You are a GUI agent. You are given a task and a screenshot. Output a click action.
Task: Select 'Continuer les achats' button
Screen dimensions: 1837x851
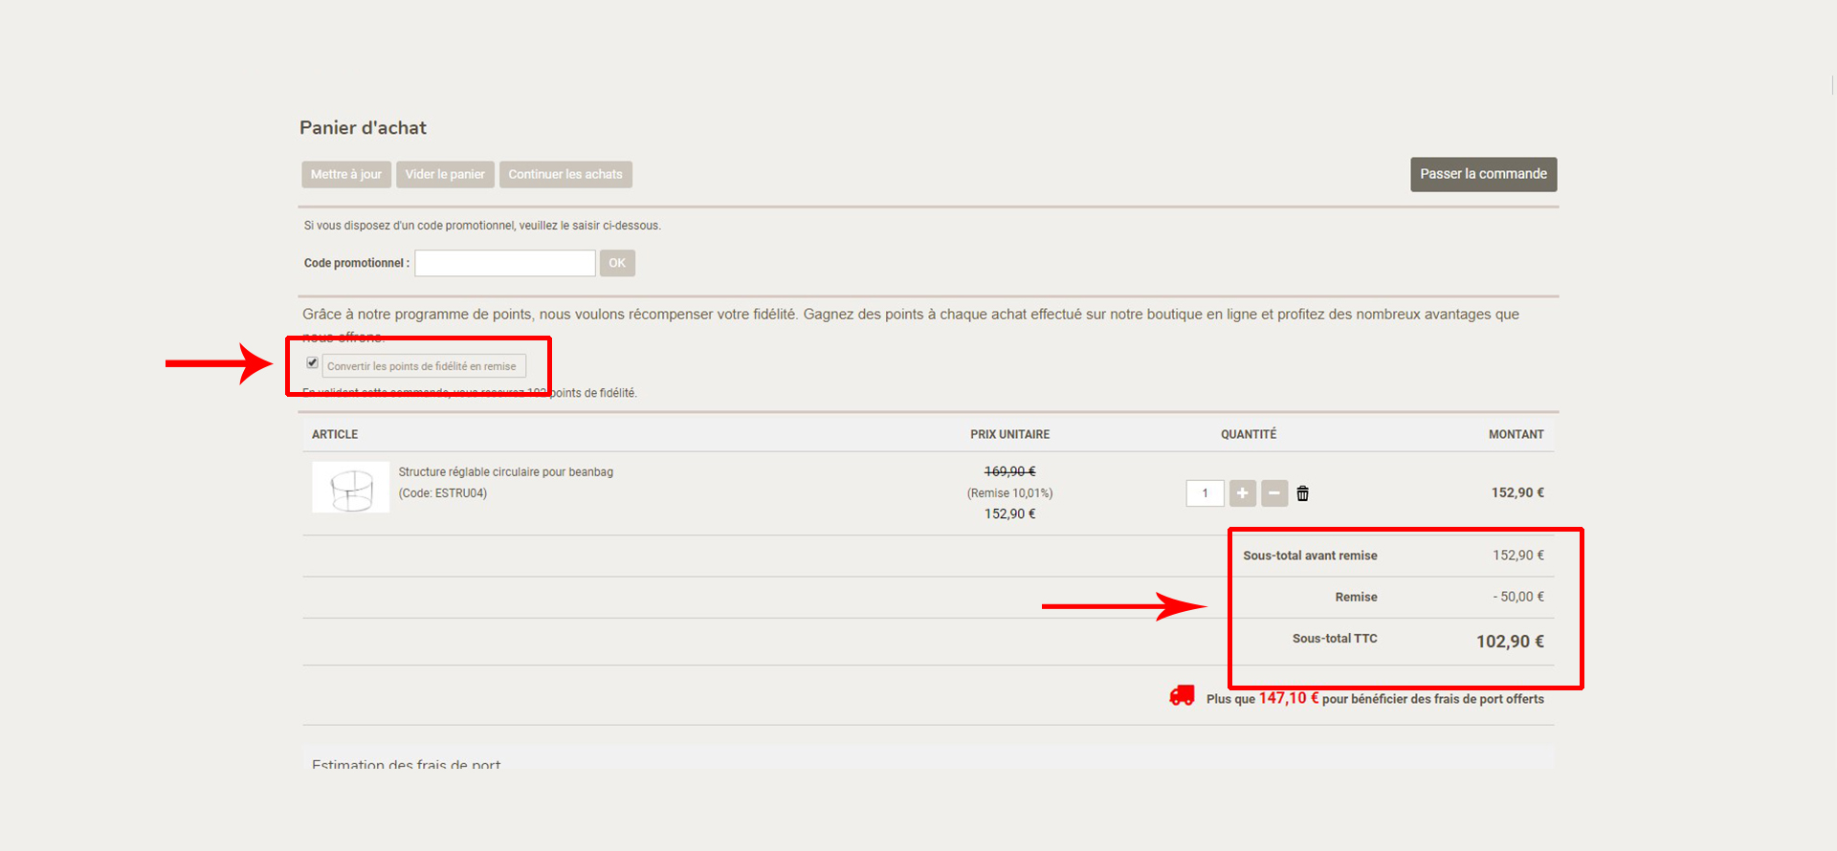565,174
